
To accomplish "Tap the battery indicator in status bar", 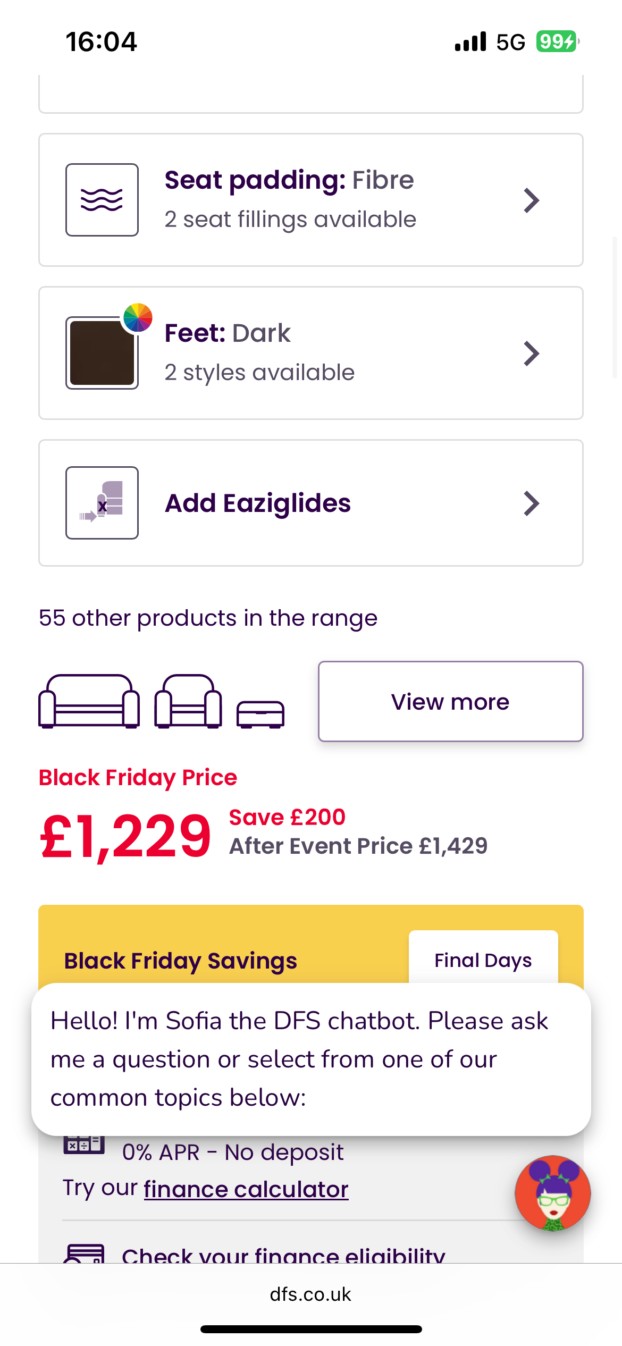I will point(557,41).
